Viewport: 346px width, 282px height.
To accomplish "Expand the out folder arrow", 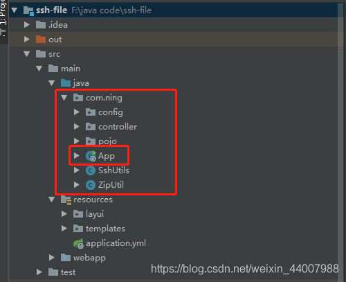I will (27, 39).
